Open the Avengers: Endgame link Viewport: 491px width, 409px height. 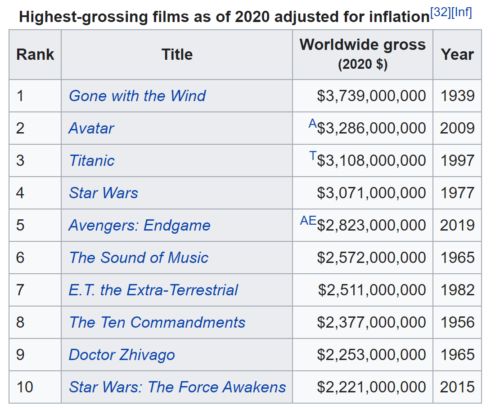[x=139, y=225]
